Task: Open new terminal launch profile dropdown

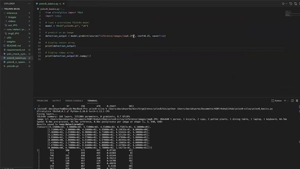Action: [288, 101]
